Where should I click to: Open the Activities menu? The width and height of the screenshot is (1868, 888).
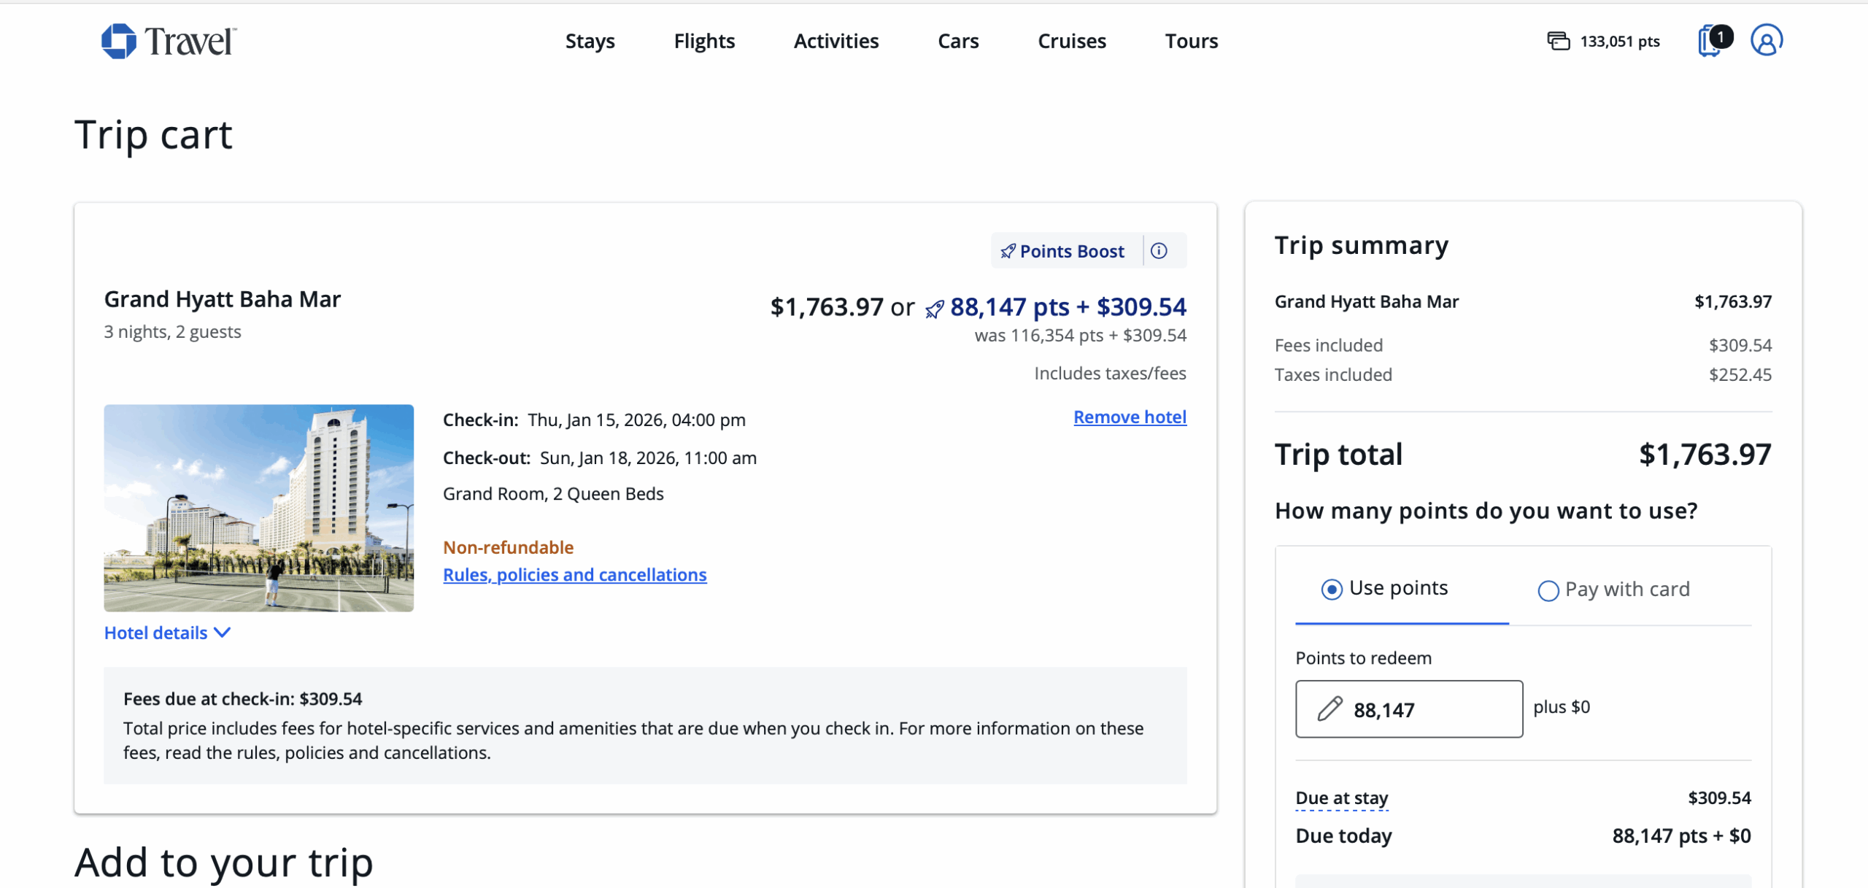coord(836,41)
